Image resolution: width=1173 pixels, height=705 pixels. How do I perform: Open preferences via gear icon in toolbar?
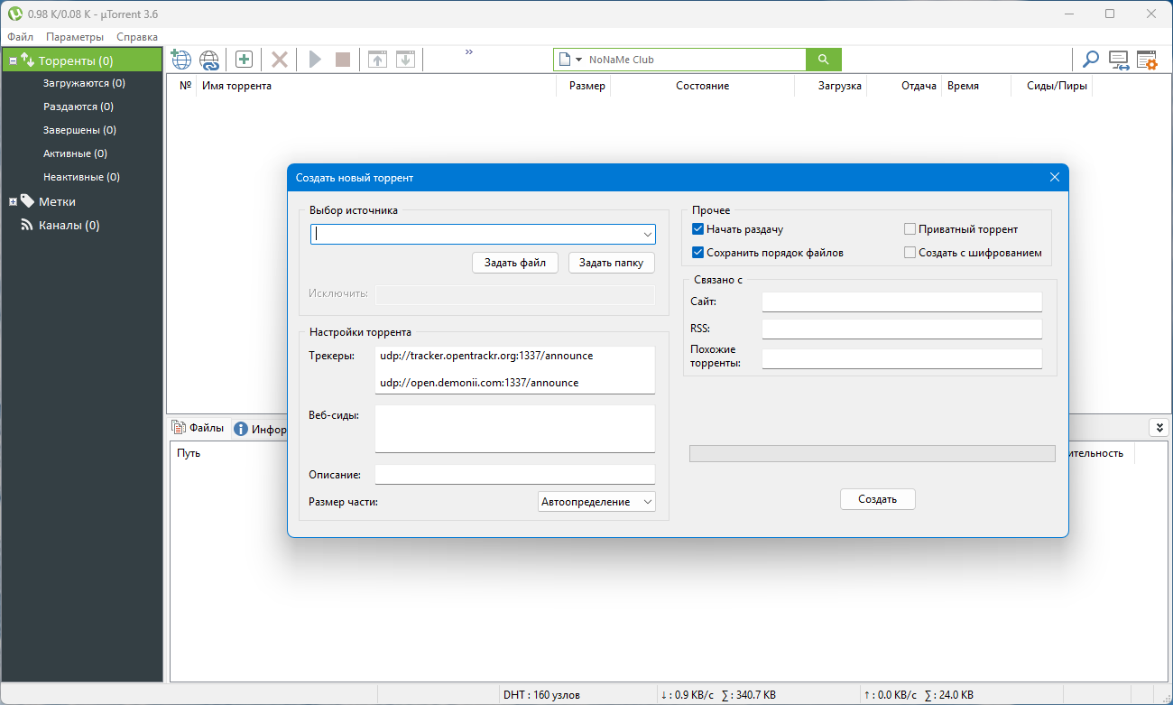point(1146,60)
